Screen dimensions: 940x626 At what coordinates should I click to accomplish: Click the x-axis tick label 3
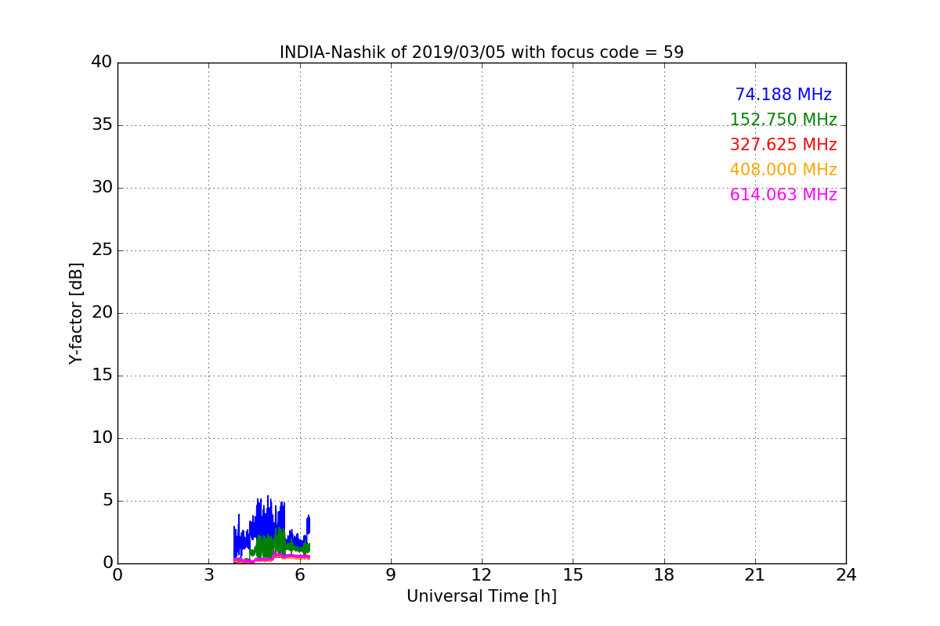pyautogui.click(x=208, y=575)
